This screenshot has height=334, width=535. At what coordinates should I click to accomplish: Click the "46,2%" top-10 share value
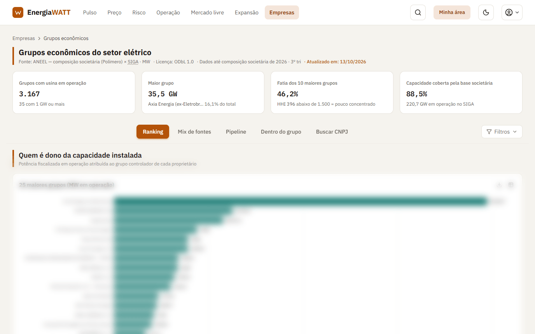pyautogui.click(x=288, y=94)
